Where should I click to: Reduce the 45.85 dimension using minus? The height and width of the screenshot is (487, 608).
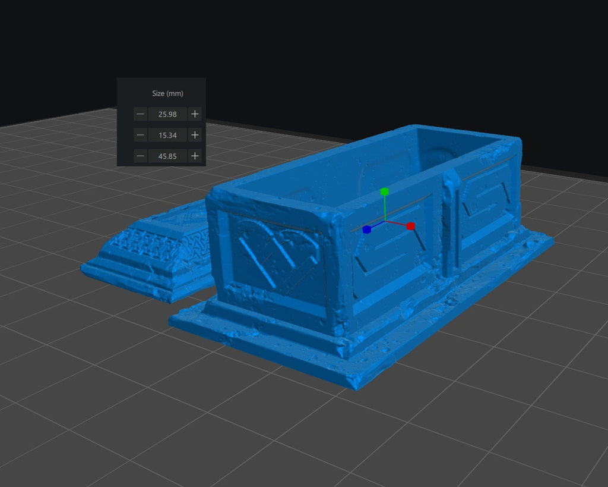[x=140, y=156]
